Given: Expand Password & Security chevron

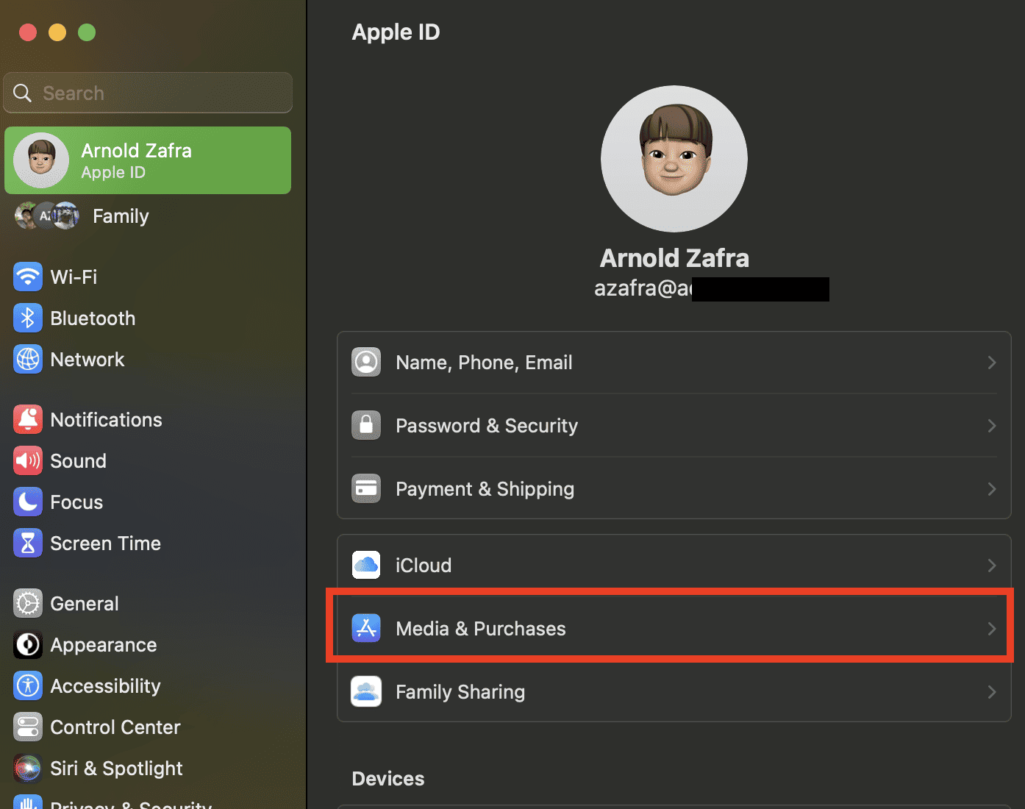Looking at the screenshot, I should pos(991,426).
